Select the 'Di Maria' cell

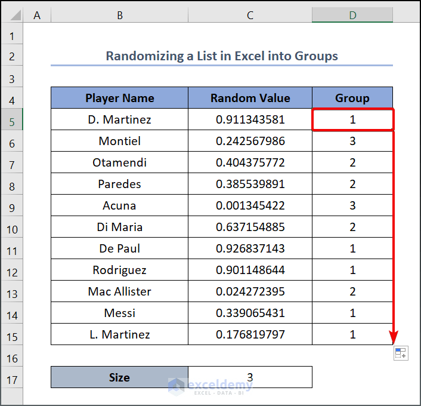[119, 227]
